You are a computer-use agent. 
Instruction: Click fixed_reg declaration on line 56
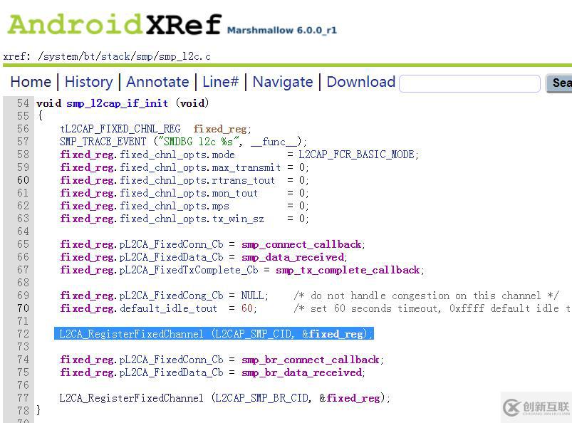[220, 129]
